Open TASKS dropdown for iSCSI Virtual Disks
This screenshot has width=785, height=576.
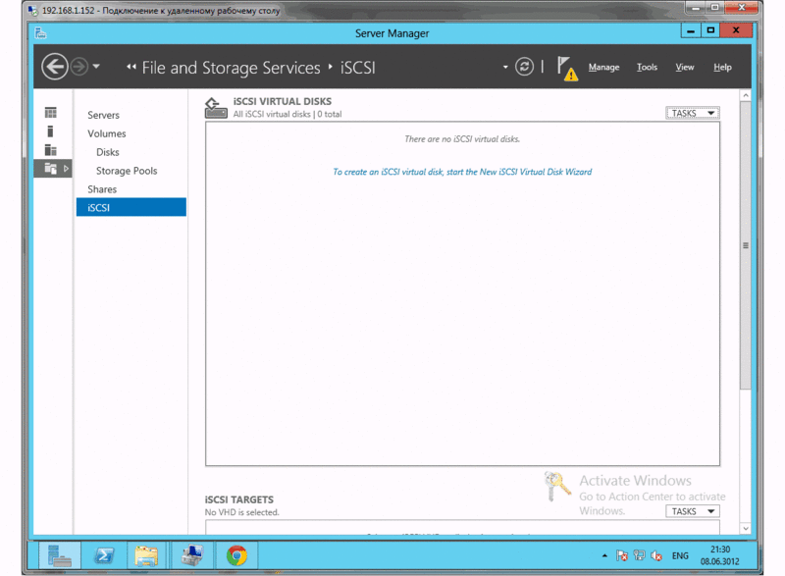693,113
